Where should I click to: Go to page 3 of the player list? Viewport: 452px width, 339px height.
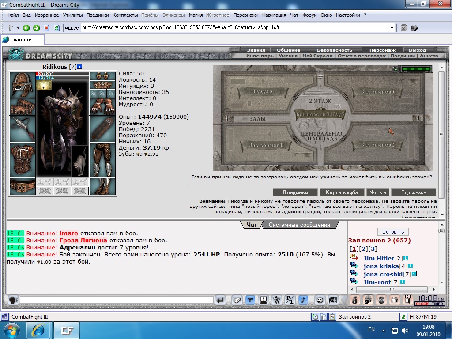click(373, 249)
